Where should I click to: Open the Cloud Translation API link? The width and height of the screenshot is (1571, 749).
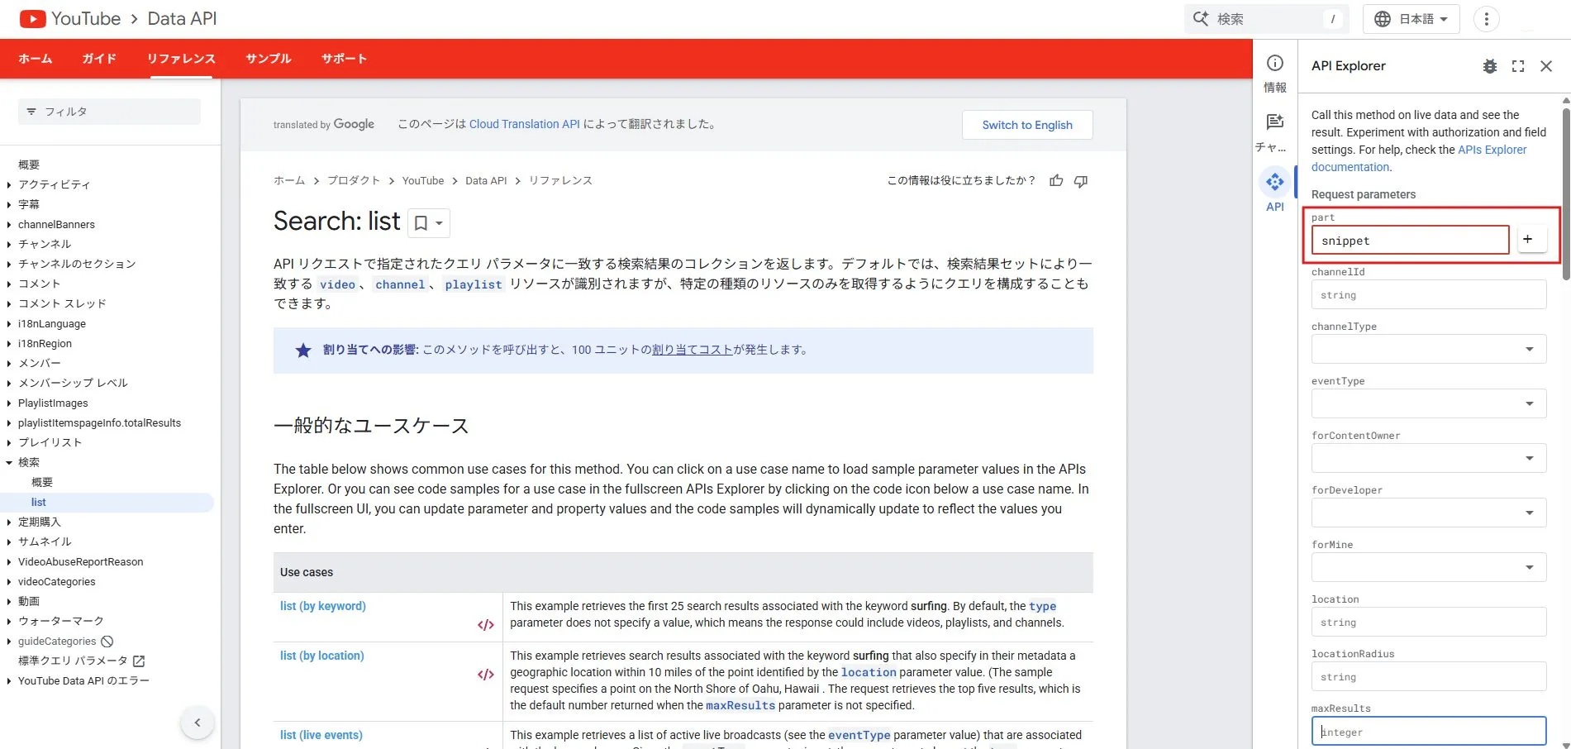pos(525,124)
